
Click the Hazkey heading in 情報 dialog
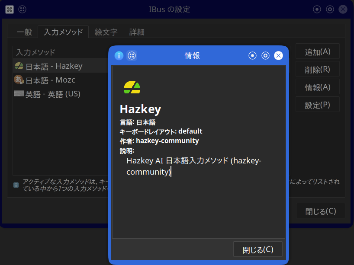pos(140,109)
